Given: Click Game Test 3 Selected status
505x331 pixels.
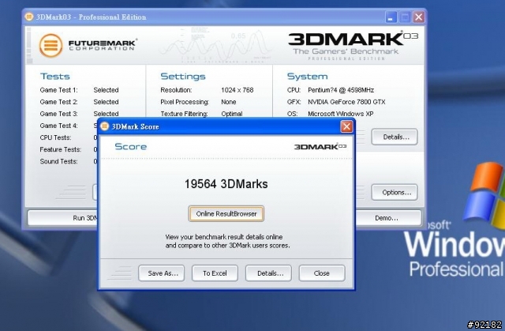Looking at the screenshot, I should [106, 114].
